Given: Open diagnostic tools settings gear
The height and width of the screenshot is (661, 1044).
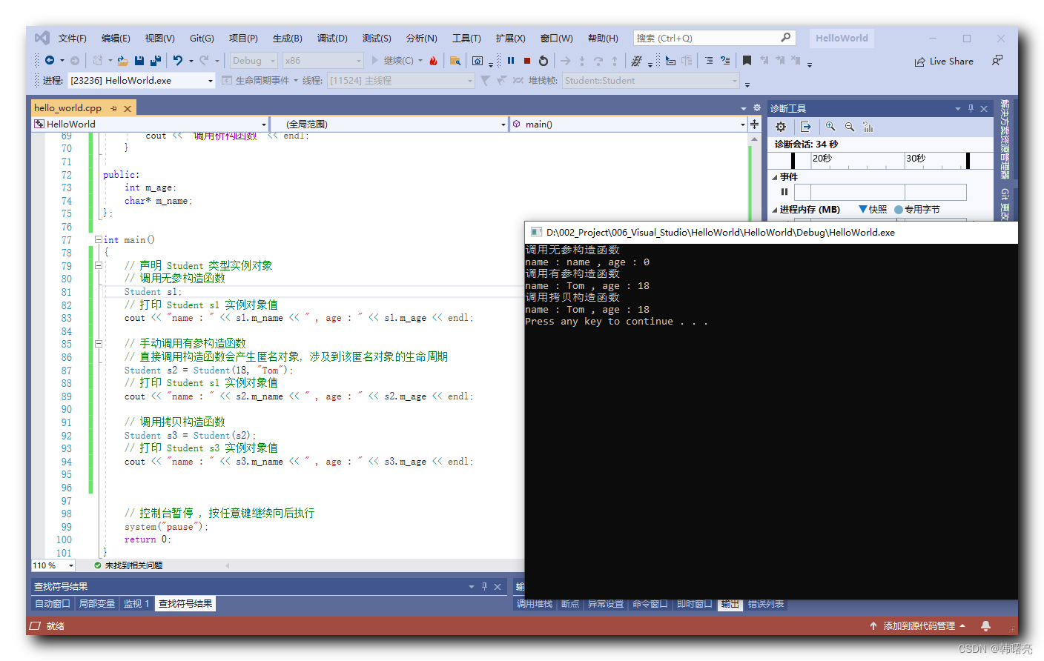Looking at the screenshot, I should click(781, 127).
